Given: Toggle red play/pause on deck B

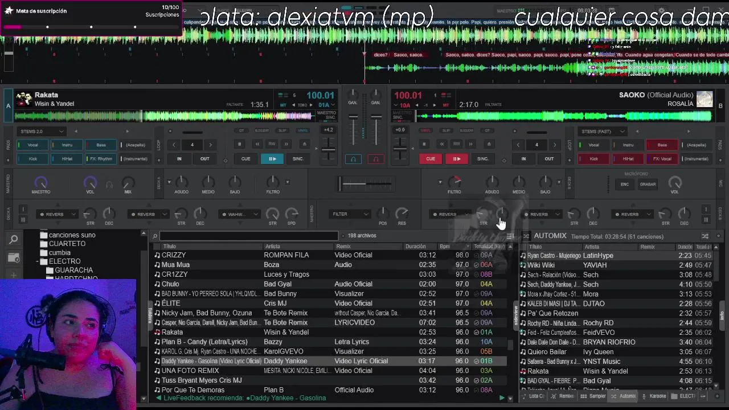Looking at the screenshot, I should click(456, 159).
